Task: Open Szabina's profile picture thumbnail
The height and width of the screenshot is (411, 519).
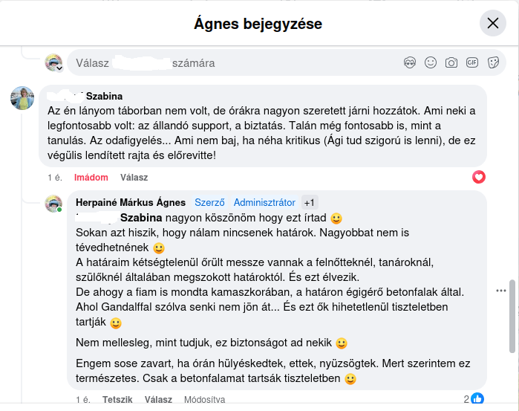Action: 22,98
